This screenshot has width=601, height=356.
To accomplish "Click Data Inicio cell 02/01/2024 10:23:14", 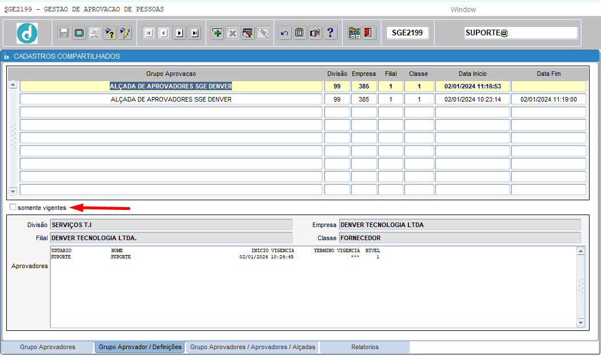I will click(x=472, y=99).
